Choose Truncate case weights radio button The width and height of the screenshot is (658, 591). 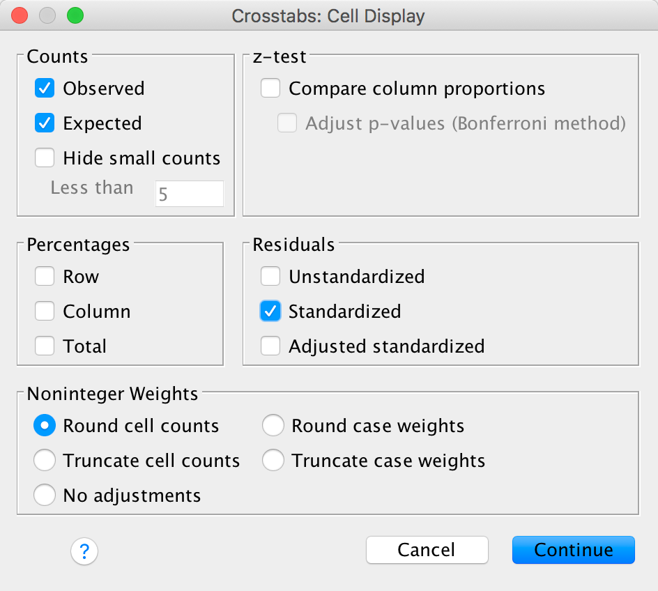click(x=273, y=461)
